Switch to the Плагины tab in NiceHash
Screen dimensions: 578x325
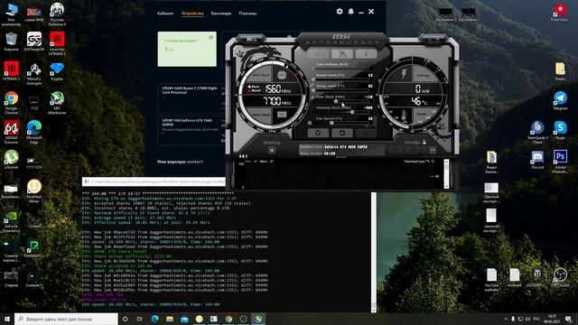[247, 14]
